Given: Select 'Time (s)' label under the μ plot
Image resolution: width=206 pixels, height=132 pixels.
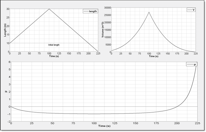Looking at the screenshot, I should [104, 126].
